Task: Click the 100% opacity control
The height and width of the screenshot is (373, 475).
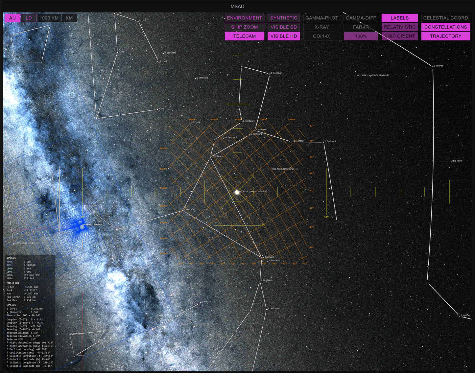Action: (361, 36)
